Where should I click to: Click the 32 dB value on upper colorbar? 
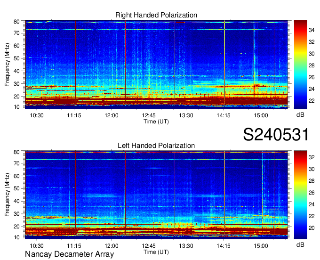pos(312,42)
